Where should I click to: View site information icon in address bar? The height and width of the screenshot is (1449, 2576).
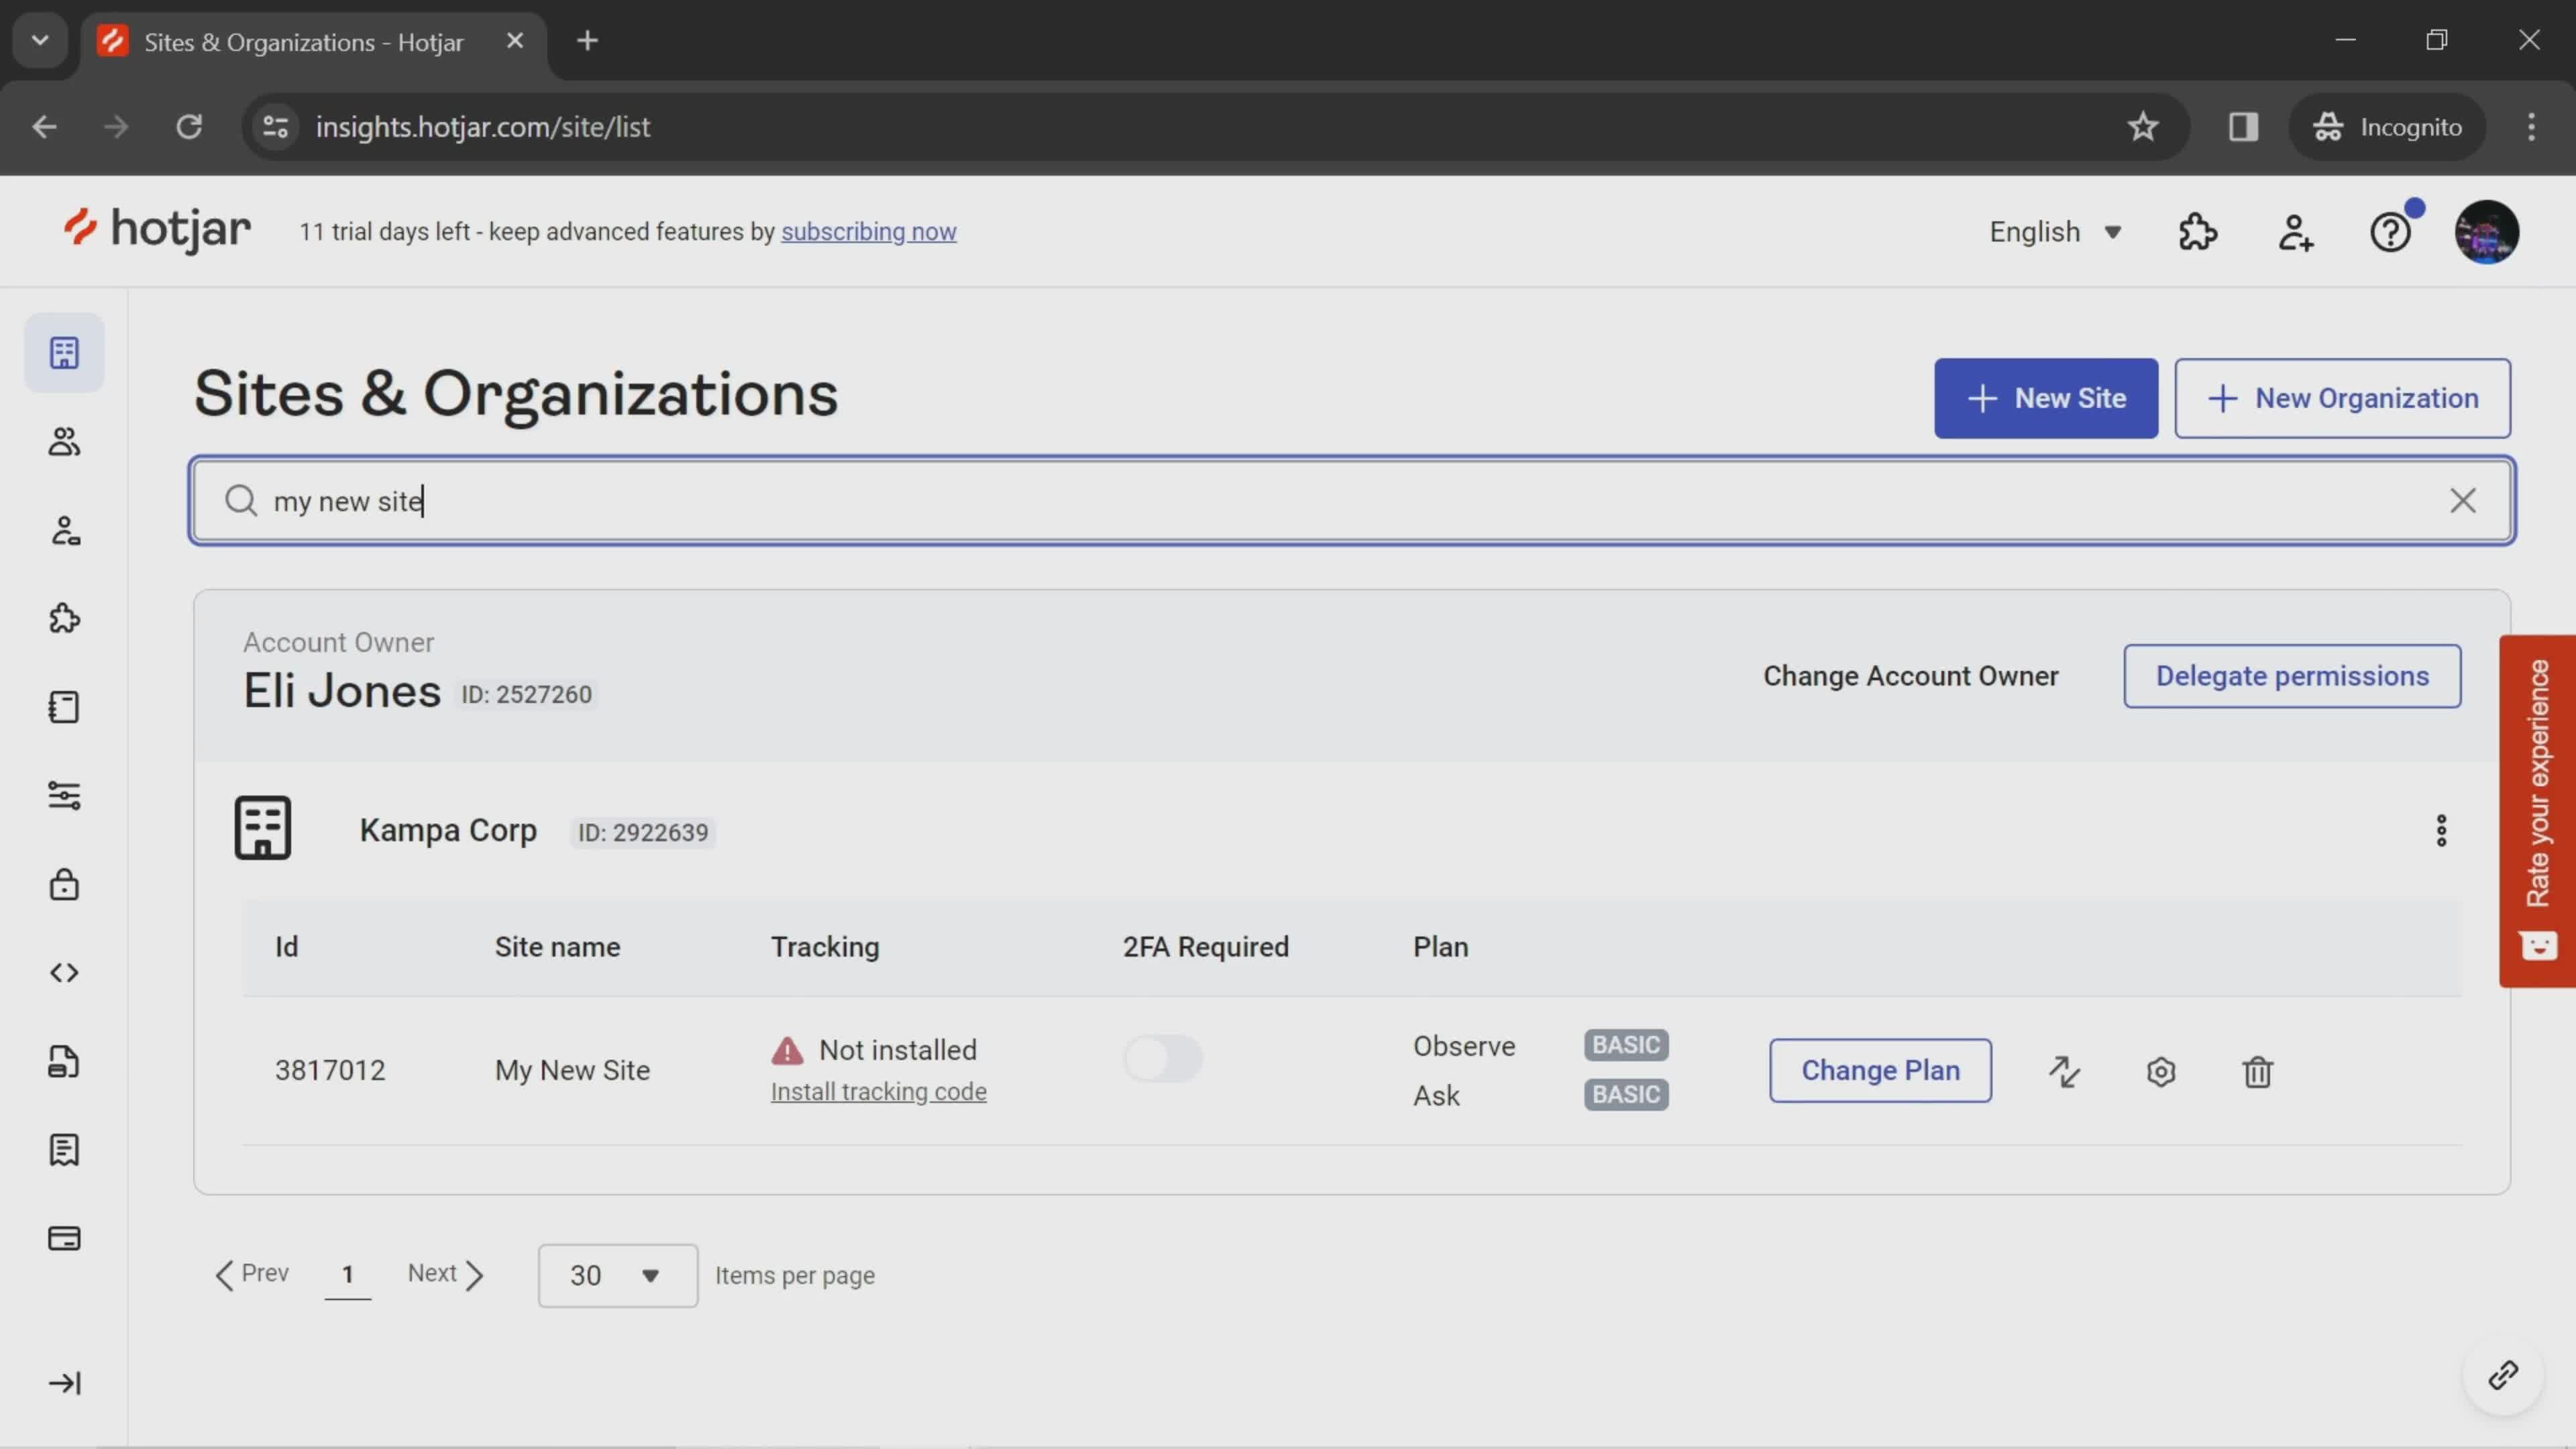click(x=275, y=127)
